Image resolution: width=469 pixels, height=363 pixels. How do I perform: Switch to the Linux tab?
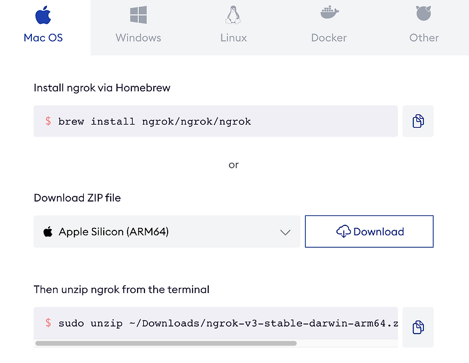coord(234,38)
